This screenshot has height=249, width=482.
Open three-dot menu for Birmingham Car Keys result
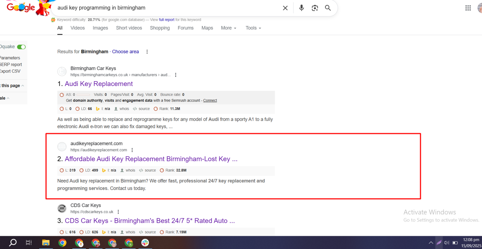pos(176,75)
